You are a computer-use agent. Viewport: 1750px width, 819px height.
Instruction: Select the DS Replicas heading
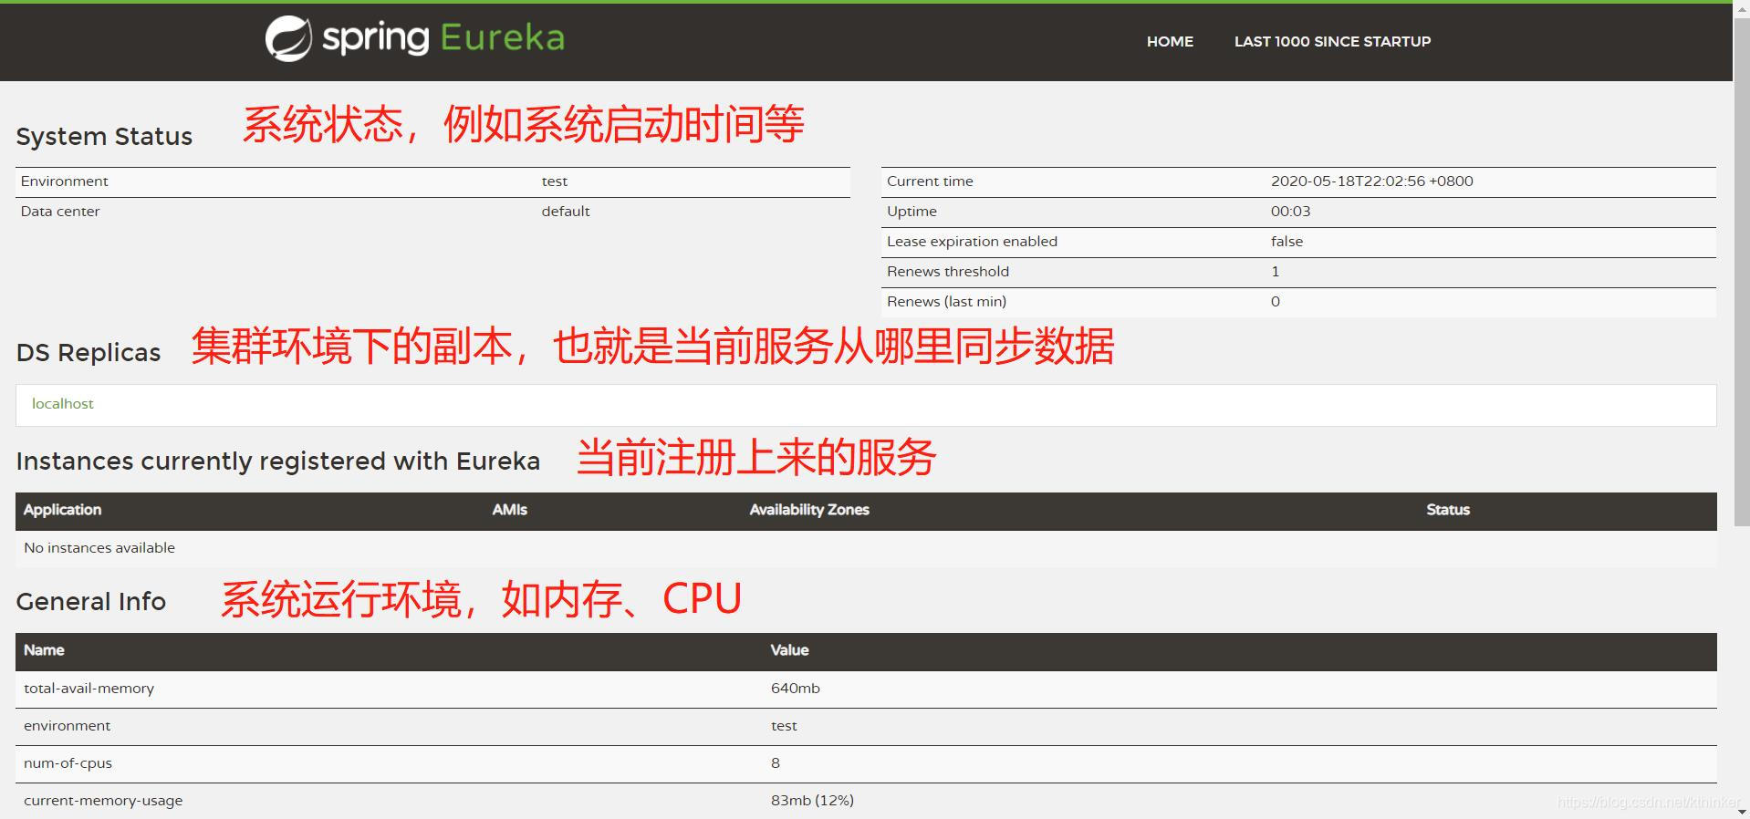pos(89,352)
